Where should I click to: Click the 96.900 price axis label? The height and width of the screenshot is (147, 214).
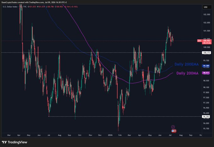point(206,108)
